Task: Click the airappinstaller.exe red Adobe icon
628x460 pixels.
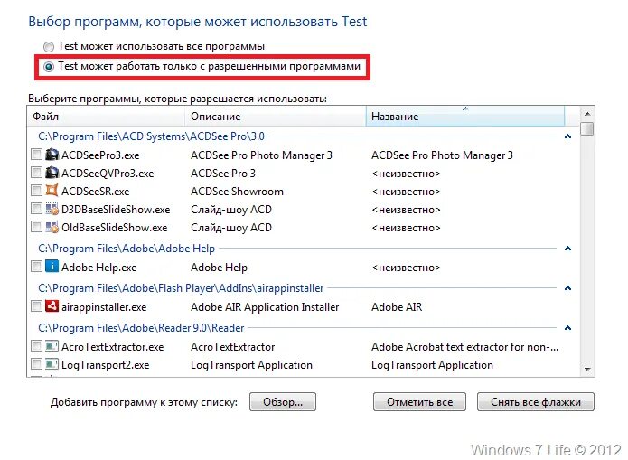Action: coord(52,306)
